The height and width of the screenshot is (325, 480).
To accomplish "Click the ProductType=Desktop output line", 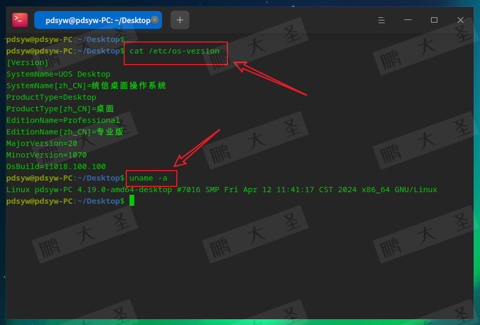I will (x=51, y=97).
